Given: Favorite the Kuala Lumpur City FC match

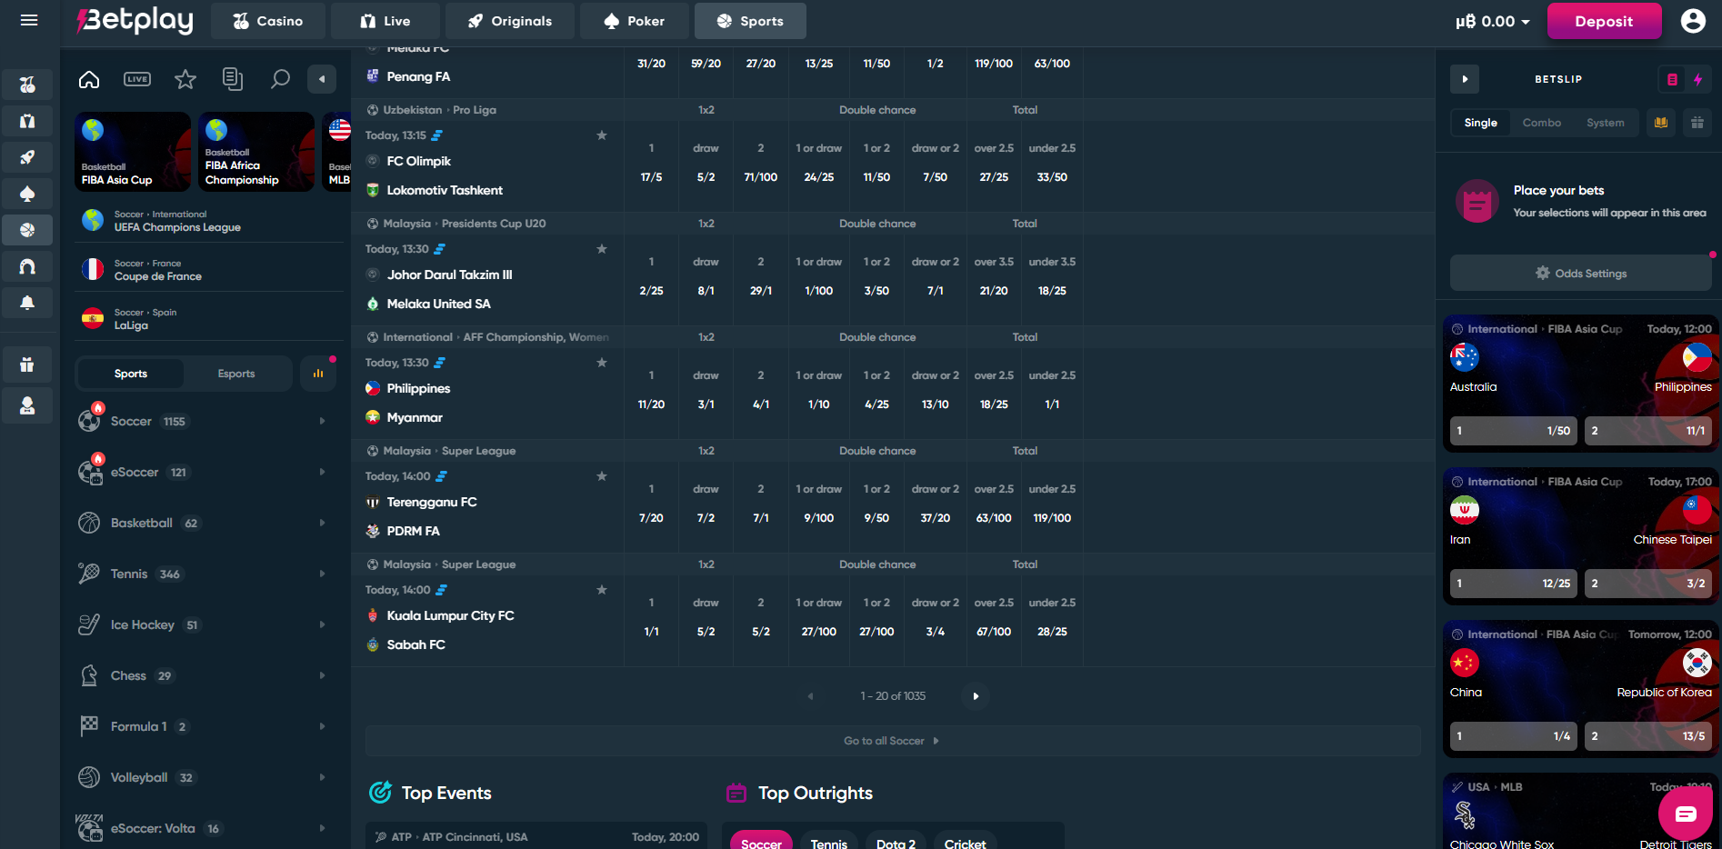Looking at the screenshot, I should click(x=602, y=590).
